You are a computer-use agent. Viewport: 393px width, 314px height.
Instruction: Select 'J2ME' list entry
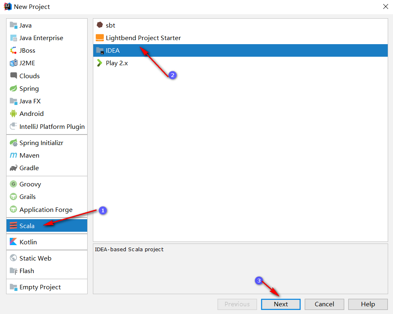27,63
